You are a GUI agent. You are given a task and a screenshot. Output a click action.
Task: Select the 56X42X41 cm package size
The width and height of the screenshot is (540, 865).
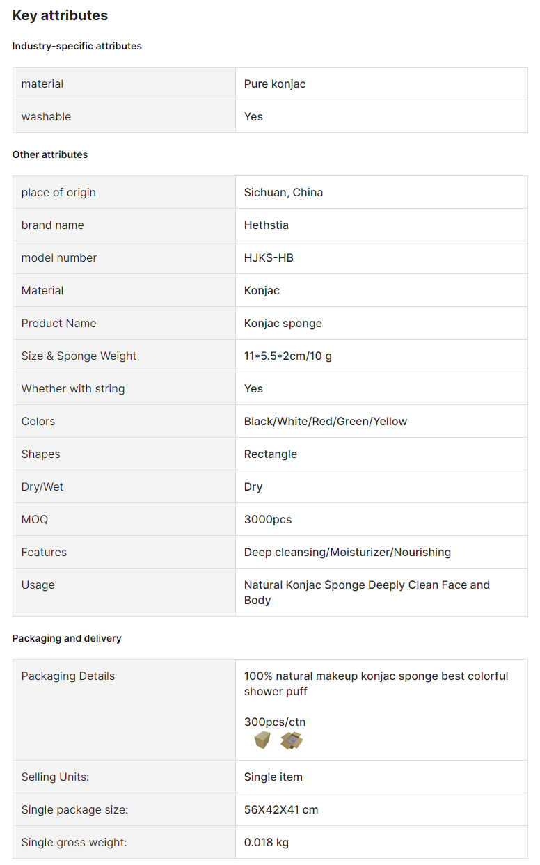(x=281, y=809)
